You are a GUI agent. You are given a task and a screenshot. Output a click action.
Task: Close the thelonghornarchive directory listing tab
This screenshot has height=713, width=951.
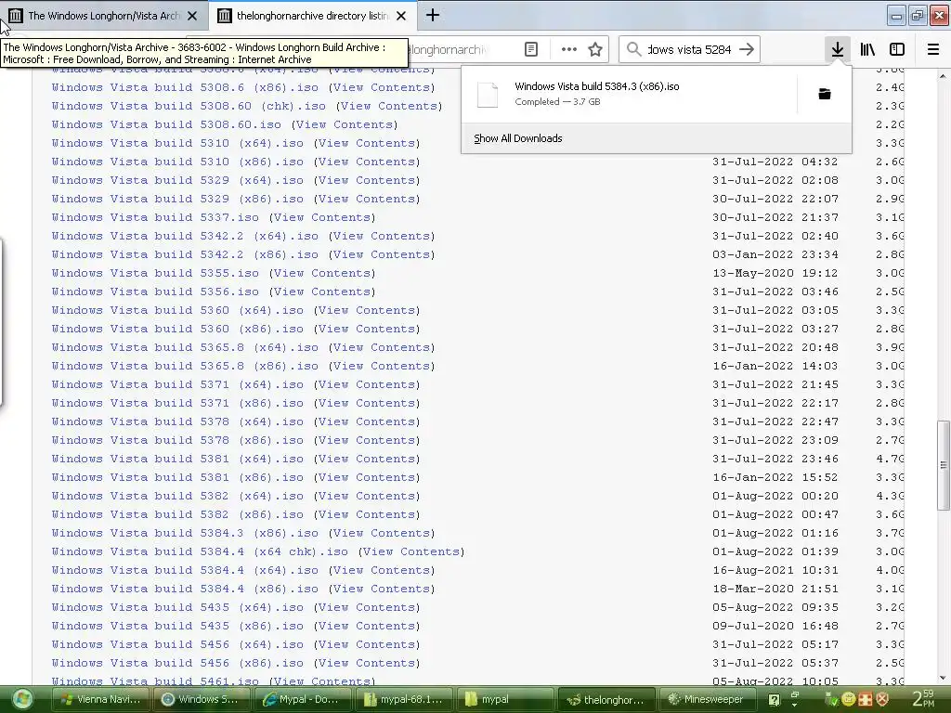[x=401, y=16]
